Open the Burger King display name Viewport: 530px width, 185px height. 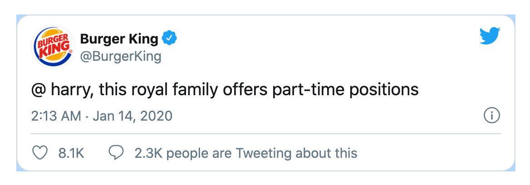pyautogui.click(x=119, y=39)
